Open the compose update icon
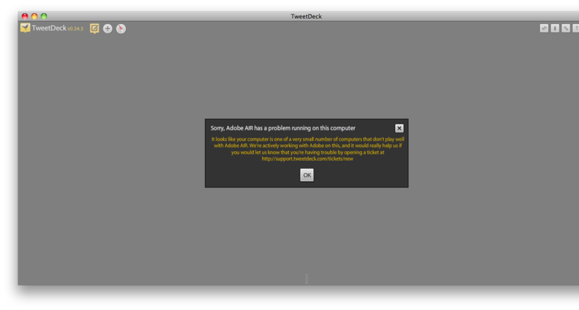 95,28
